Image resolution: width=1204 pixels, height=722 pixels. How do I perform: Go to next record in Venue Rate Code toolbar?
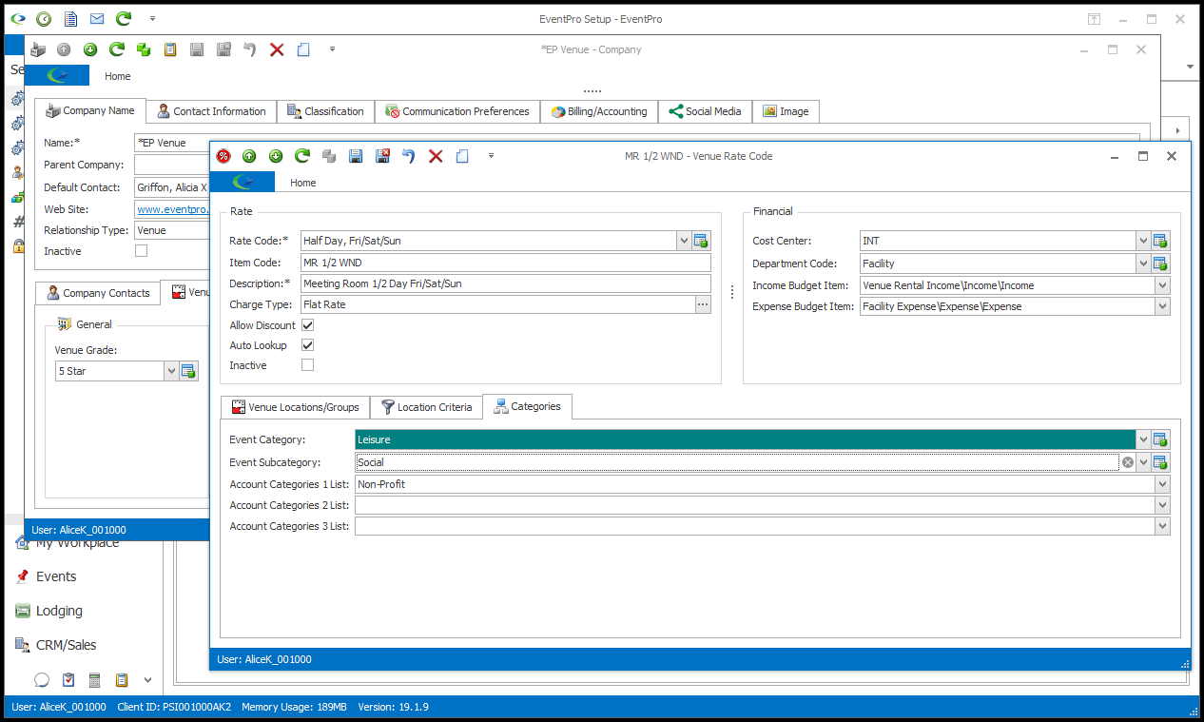point(276,156)
